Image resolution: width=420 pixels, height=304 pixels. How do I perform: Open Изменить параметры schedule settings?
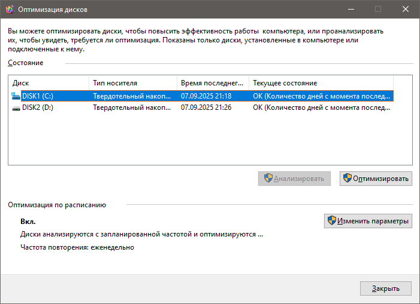pyautogui.click(x=368, y=221)
